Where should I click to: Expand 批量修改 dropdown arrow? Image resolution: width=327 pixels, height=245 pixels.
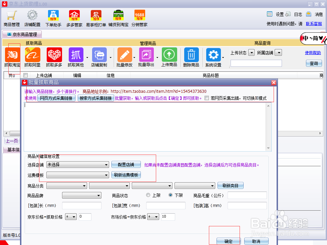click(x=134, y=58)
